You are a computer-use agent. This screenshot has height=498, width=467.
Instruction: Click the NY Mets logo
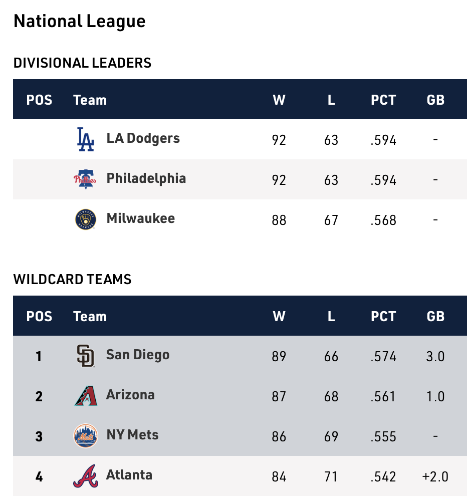(85, 436)
